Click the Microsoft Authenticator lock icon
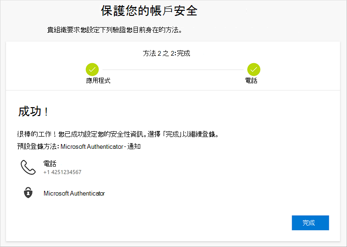Screen dimensions: 347x247 [28, 193]
